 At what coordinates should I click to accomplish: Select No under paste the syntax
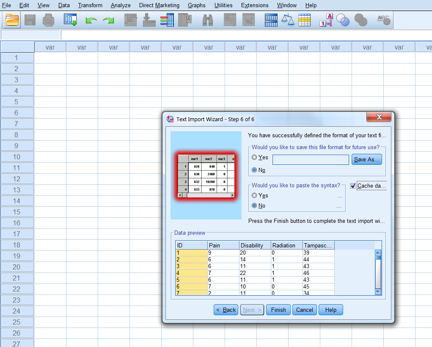(254, 206)
